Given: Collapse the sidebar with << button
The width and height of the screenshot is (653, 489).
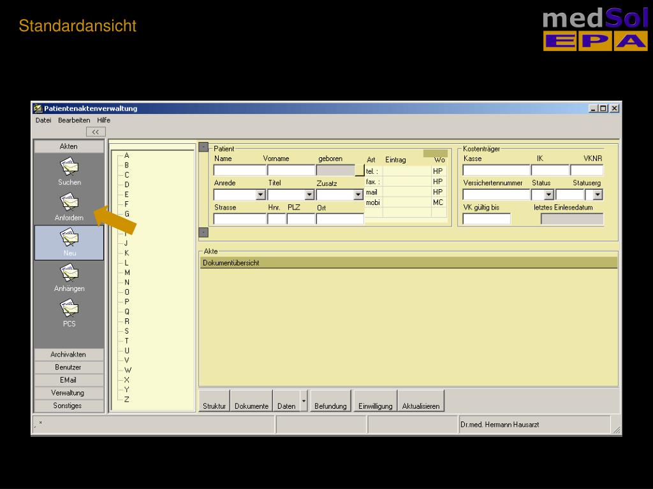Looking at the screenshot, I should [x=96, y=132].
